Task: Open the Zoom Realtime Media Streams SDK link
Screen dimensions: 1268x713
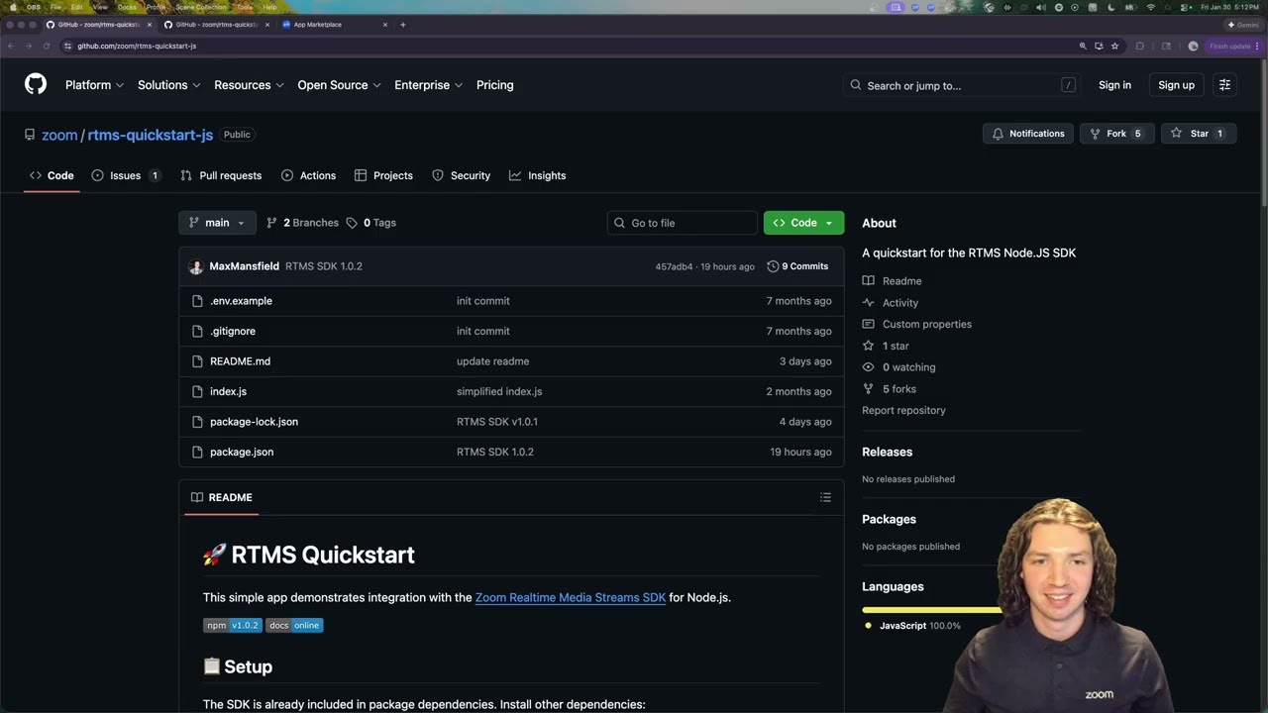Action: tap(571, 597)
